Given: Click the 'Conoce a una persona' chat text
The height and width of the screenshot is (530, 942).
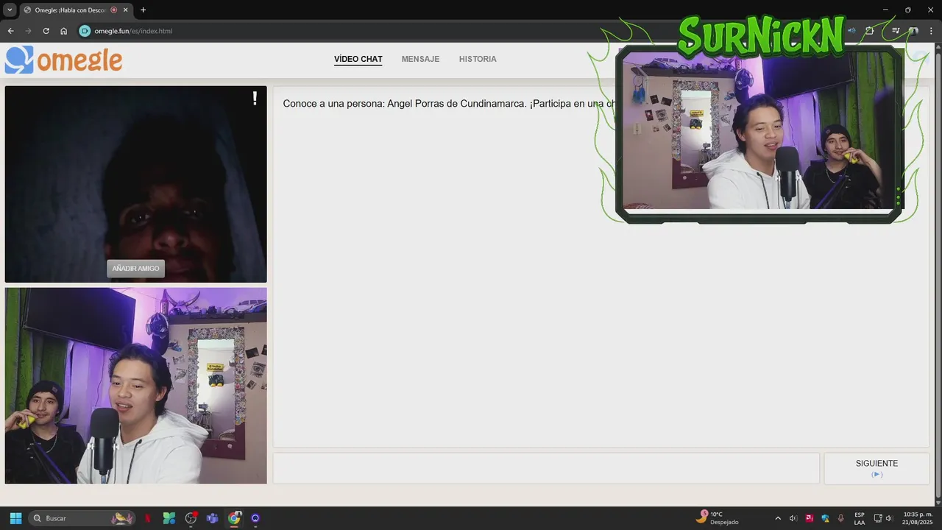Looking at the screenshot, I should [x=449, y=104].
